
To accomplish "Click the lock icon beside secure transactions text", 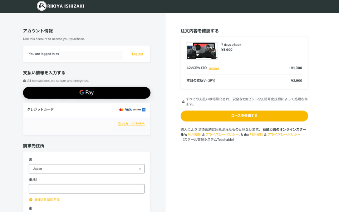I will [24, 81].
